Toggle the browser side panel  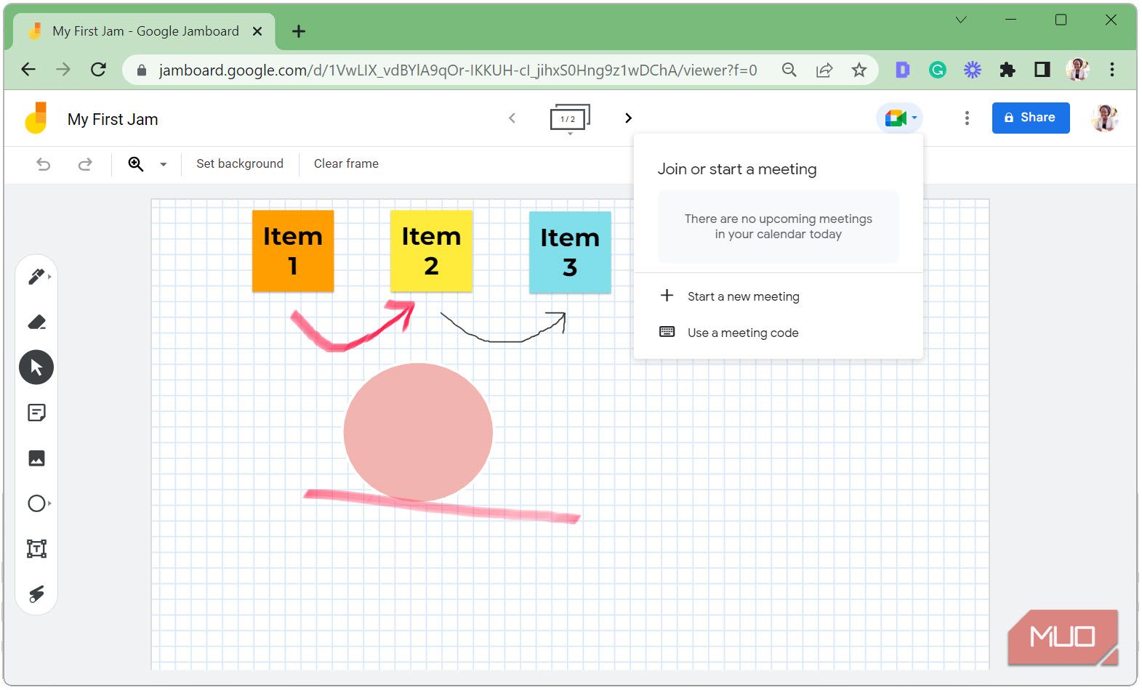click(1042, 70)
